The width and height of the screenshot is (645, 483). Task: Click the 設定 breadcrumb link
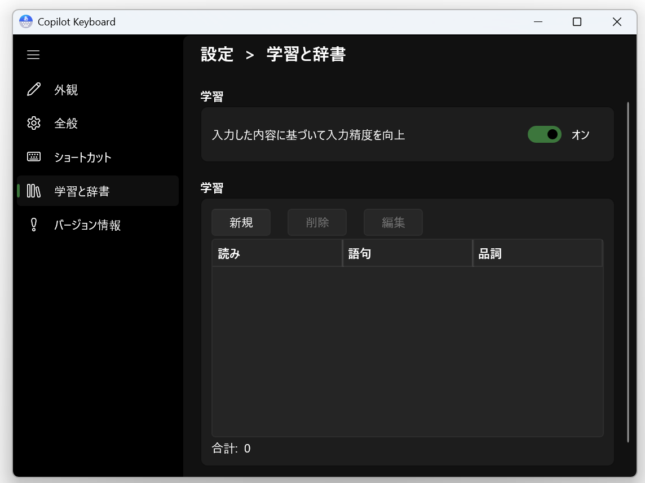[217, 55]
